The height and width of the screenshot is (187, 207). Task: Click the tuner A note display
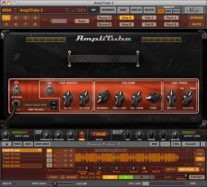[x=82, y=134]
